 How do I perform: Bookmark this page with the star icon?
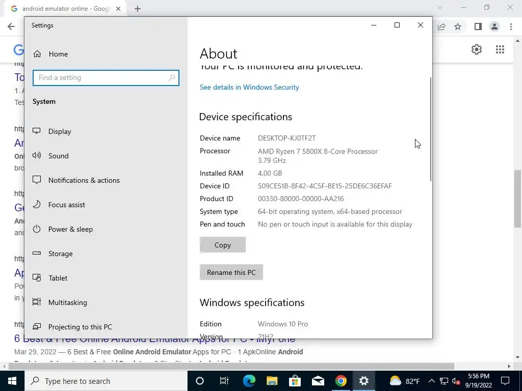coord(458,26)
